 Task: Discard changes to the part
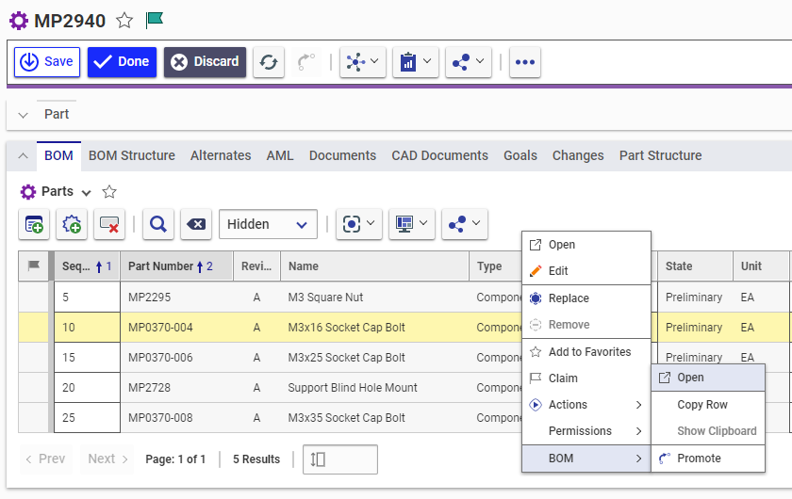[205, 62]
